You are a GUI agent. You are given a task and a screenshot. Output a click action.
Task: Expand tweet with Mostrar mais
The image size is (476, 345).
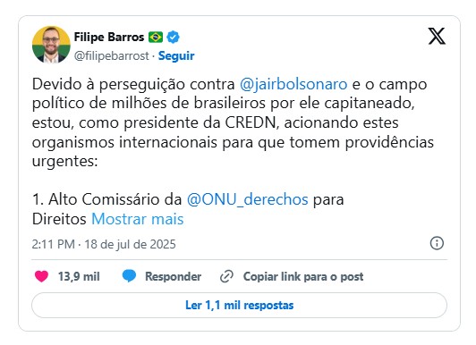[138, 219]
